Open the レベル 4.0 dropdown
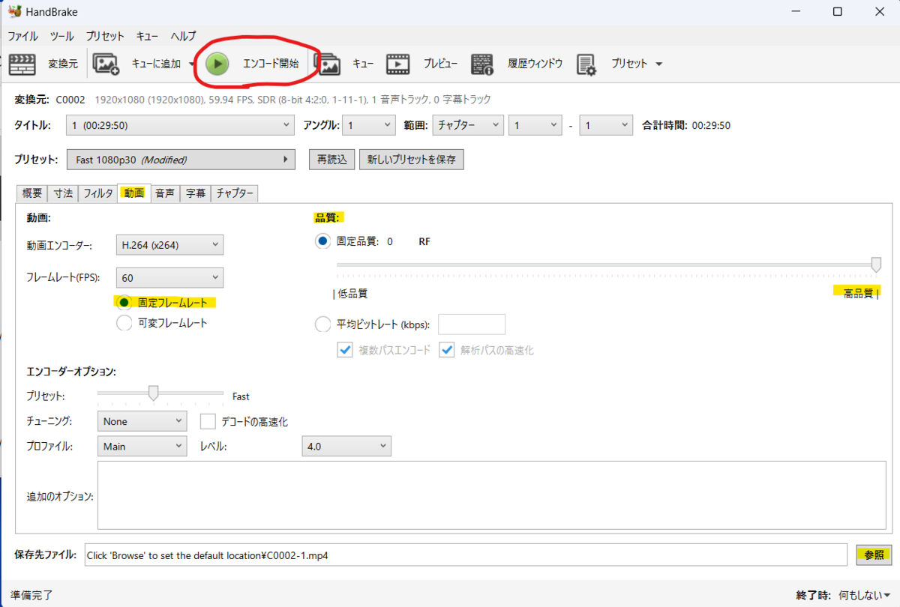This screenshot has height=607, width=900. pyautogui.click(x=346, y=446)
